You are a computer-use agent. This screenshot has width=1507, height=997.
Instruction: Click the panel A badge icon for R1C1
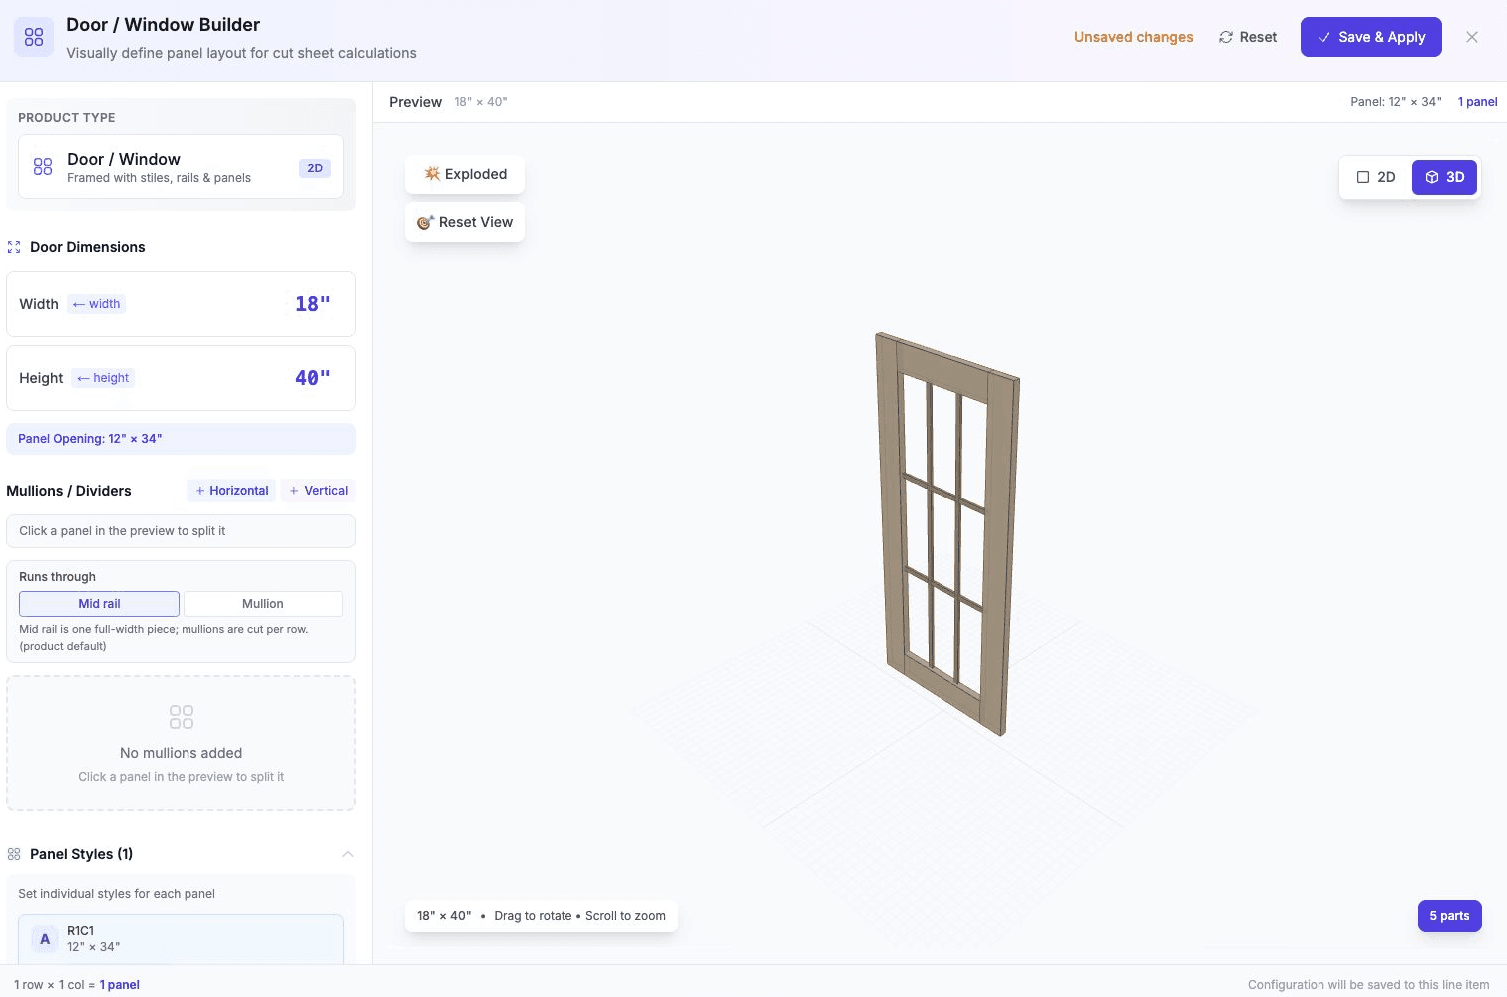45,938
